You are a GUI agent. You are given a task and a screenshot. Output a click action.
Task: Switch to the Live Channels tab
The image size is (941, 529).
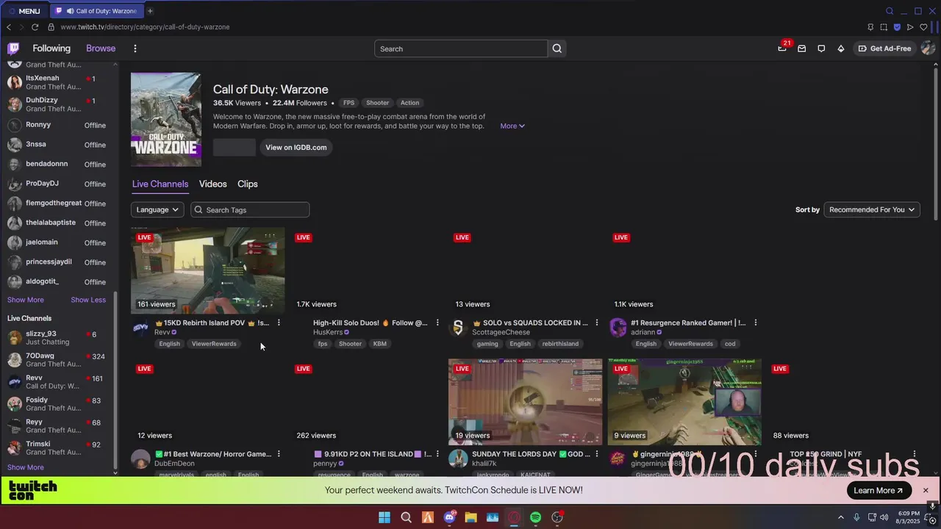tap(160, 184)
